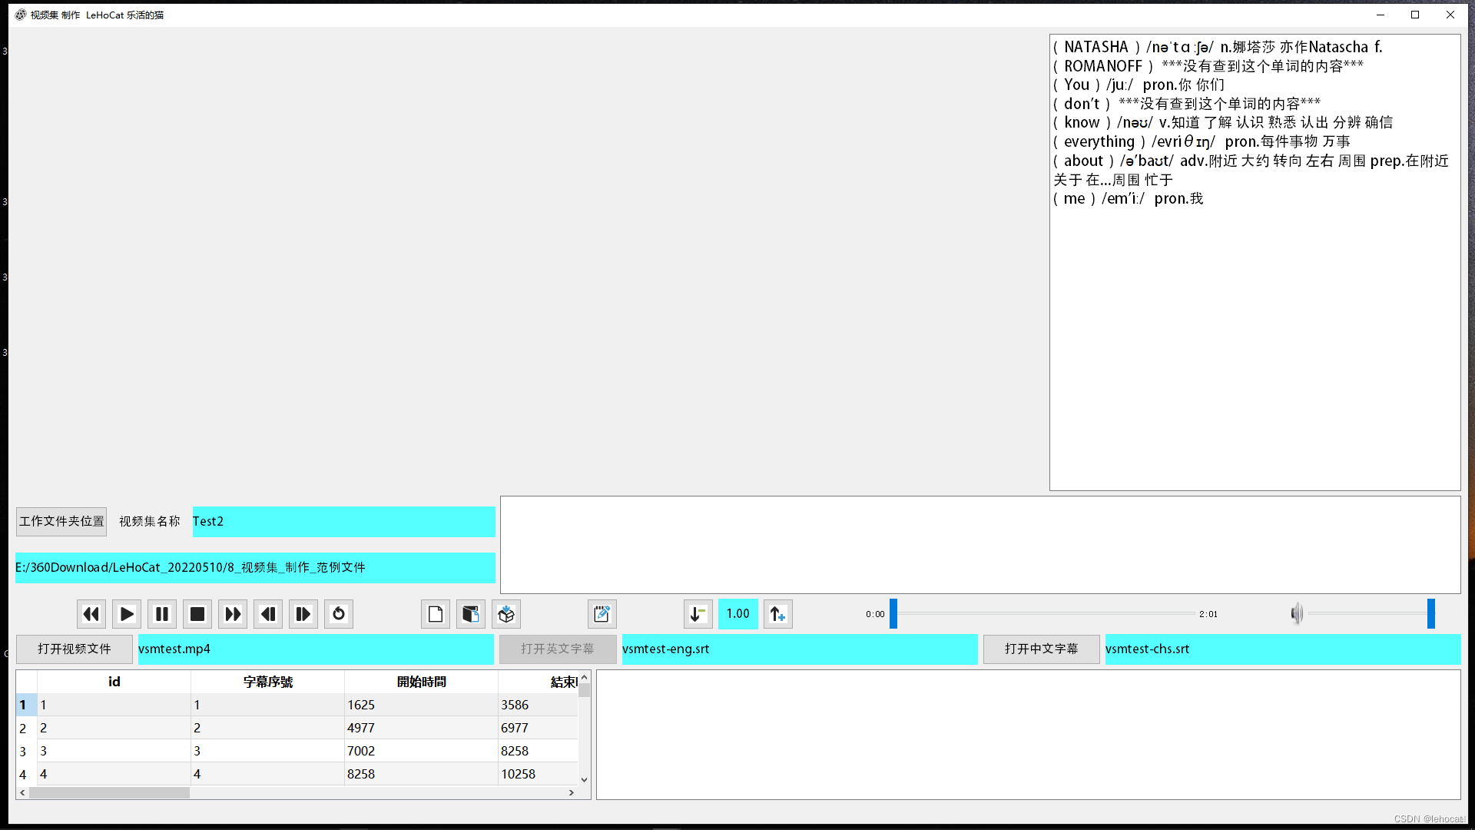
Task: Decrease playback speed with down arrow
Action: tap(698, 614)
